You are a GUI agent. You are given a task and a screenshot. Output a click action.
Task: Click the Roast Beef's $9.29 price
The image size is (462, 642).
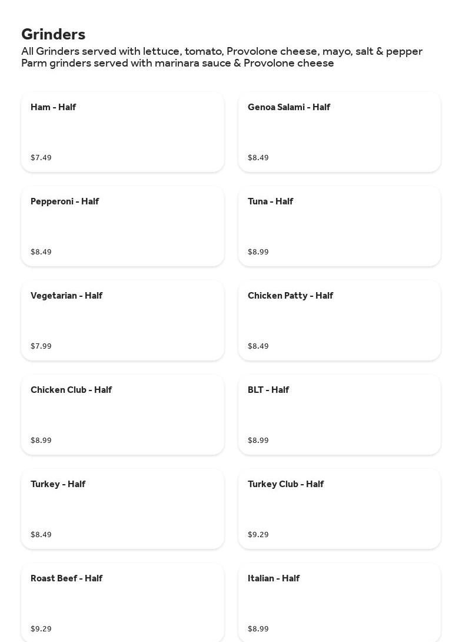click(x=41, y=629)
